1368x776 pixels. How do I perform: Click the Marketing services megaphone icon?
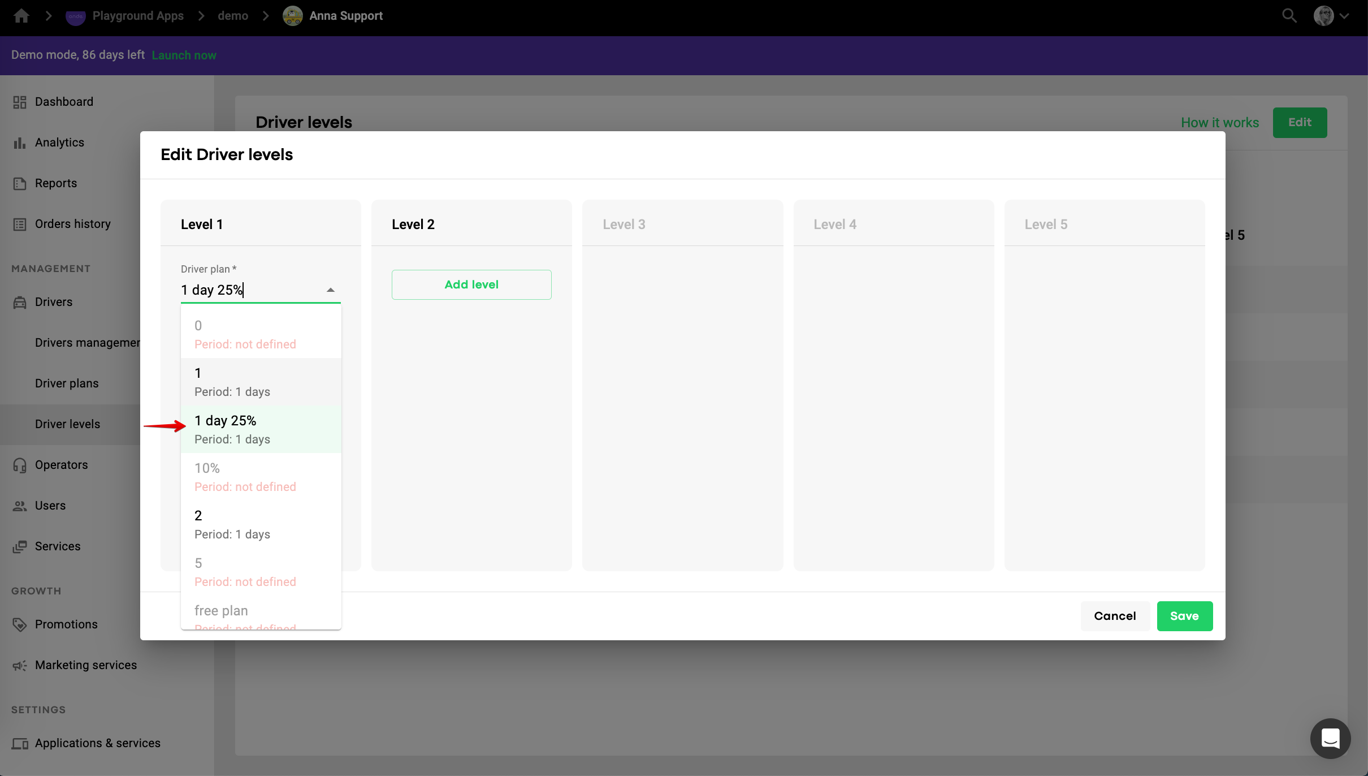[20, 665]
